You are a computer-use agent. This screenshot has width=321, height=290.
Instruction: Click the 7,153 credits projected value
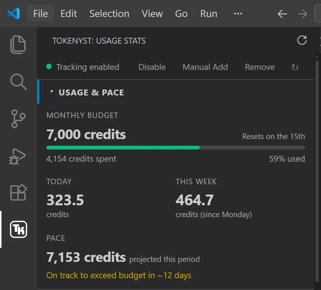[x=86, y=257]
